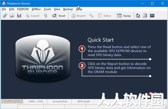Click the Thaiphoon Burner title bar app icon
Viewport: 168px width, 109px height.
(x=4, y=4)
